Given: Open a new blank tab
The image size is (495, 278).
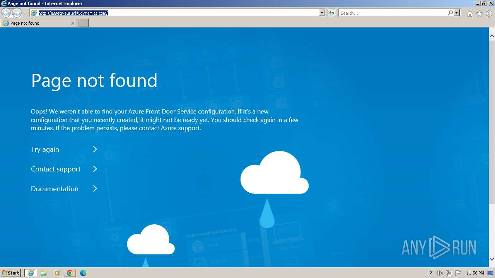Looking at the screenshot, I should click(x=83, y=23).
